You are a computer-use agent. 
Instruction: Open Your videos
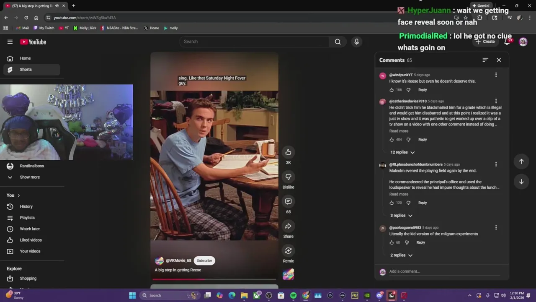pos(32,251)
